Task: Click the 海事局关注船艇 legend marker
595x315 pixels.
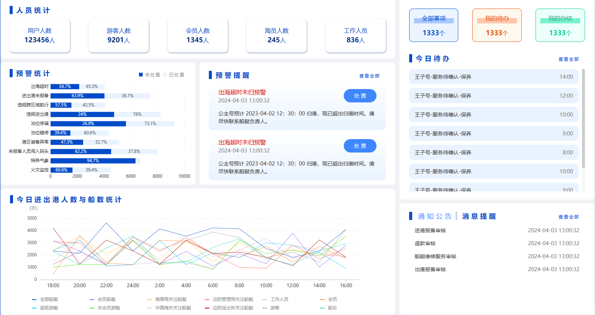Action: pos(149,299)
